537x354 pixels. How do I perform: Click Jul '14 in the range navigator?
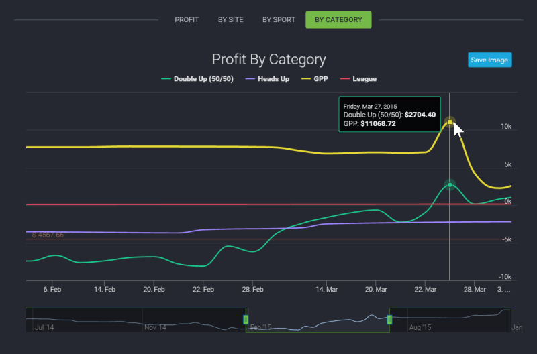click(44, 327)
